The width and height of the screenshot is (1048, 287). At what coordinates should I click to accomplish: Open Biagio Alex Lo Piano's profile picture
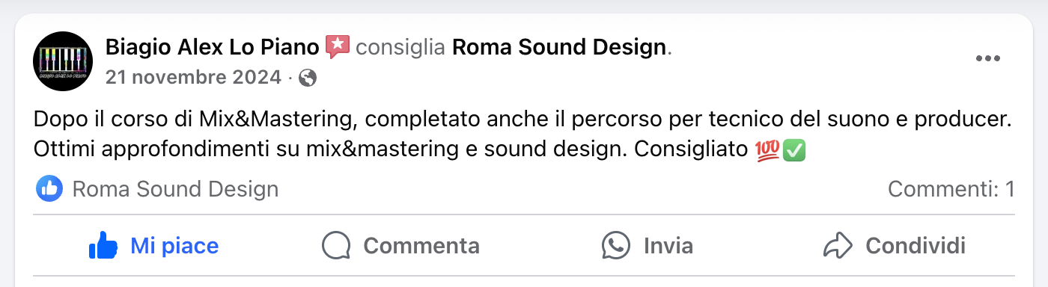tap(63, 61)
